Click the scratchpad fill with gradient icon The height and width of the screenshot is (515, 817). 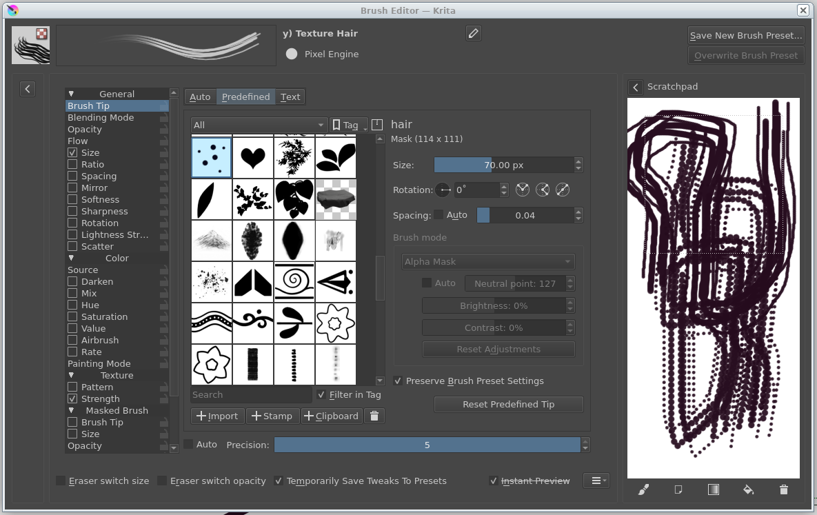[713, 489]
